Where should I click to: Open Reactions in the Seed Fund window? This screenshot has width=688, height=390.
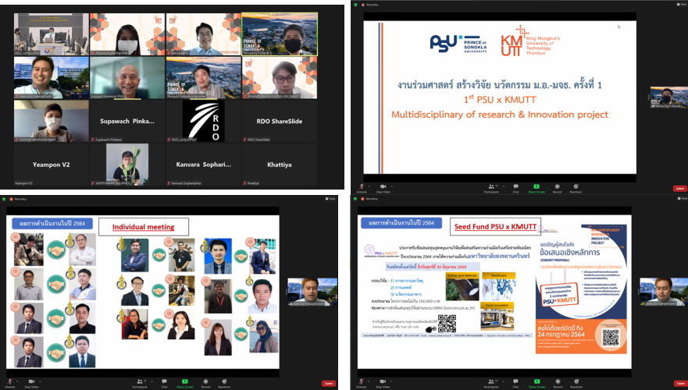click(576, 383)
